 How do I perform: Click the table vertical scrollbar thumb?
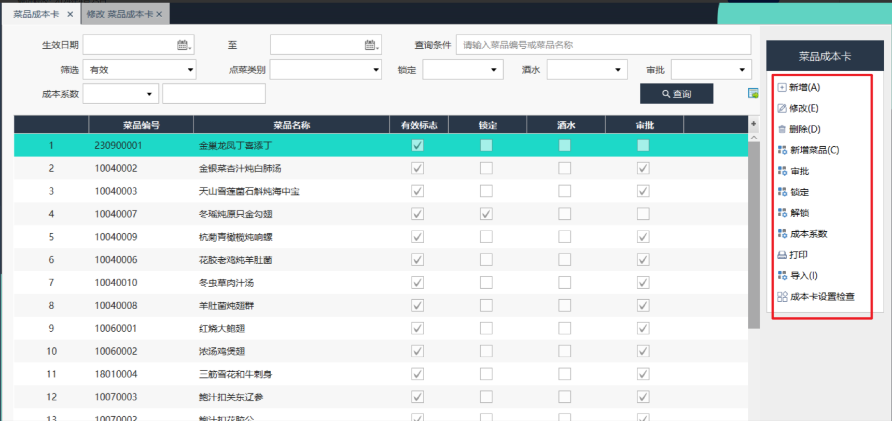754,233
